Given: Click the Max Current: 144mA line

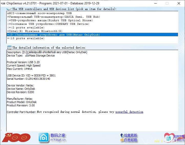Looking at the screenshot, I should [19, 69].
